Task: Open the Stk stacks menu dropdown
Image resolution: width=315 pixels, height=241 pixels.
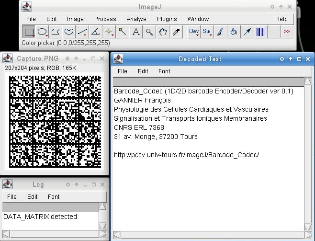Action: [x=207, y=32]
